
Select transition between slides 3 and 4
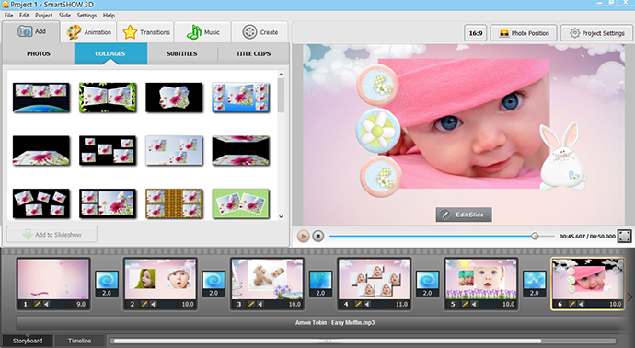321,284
